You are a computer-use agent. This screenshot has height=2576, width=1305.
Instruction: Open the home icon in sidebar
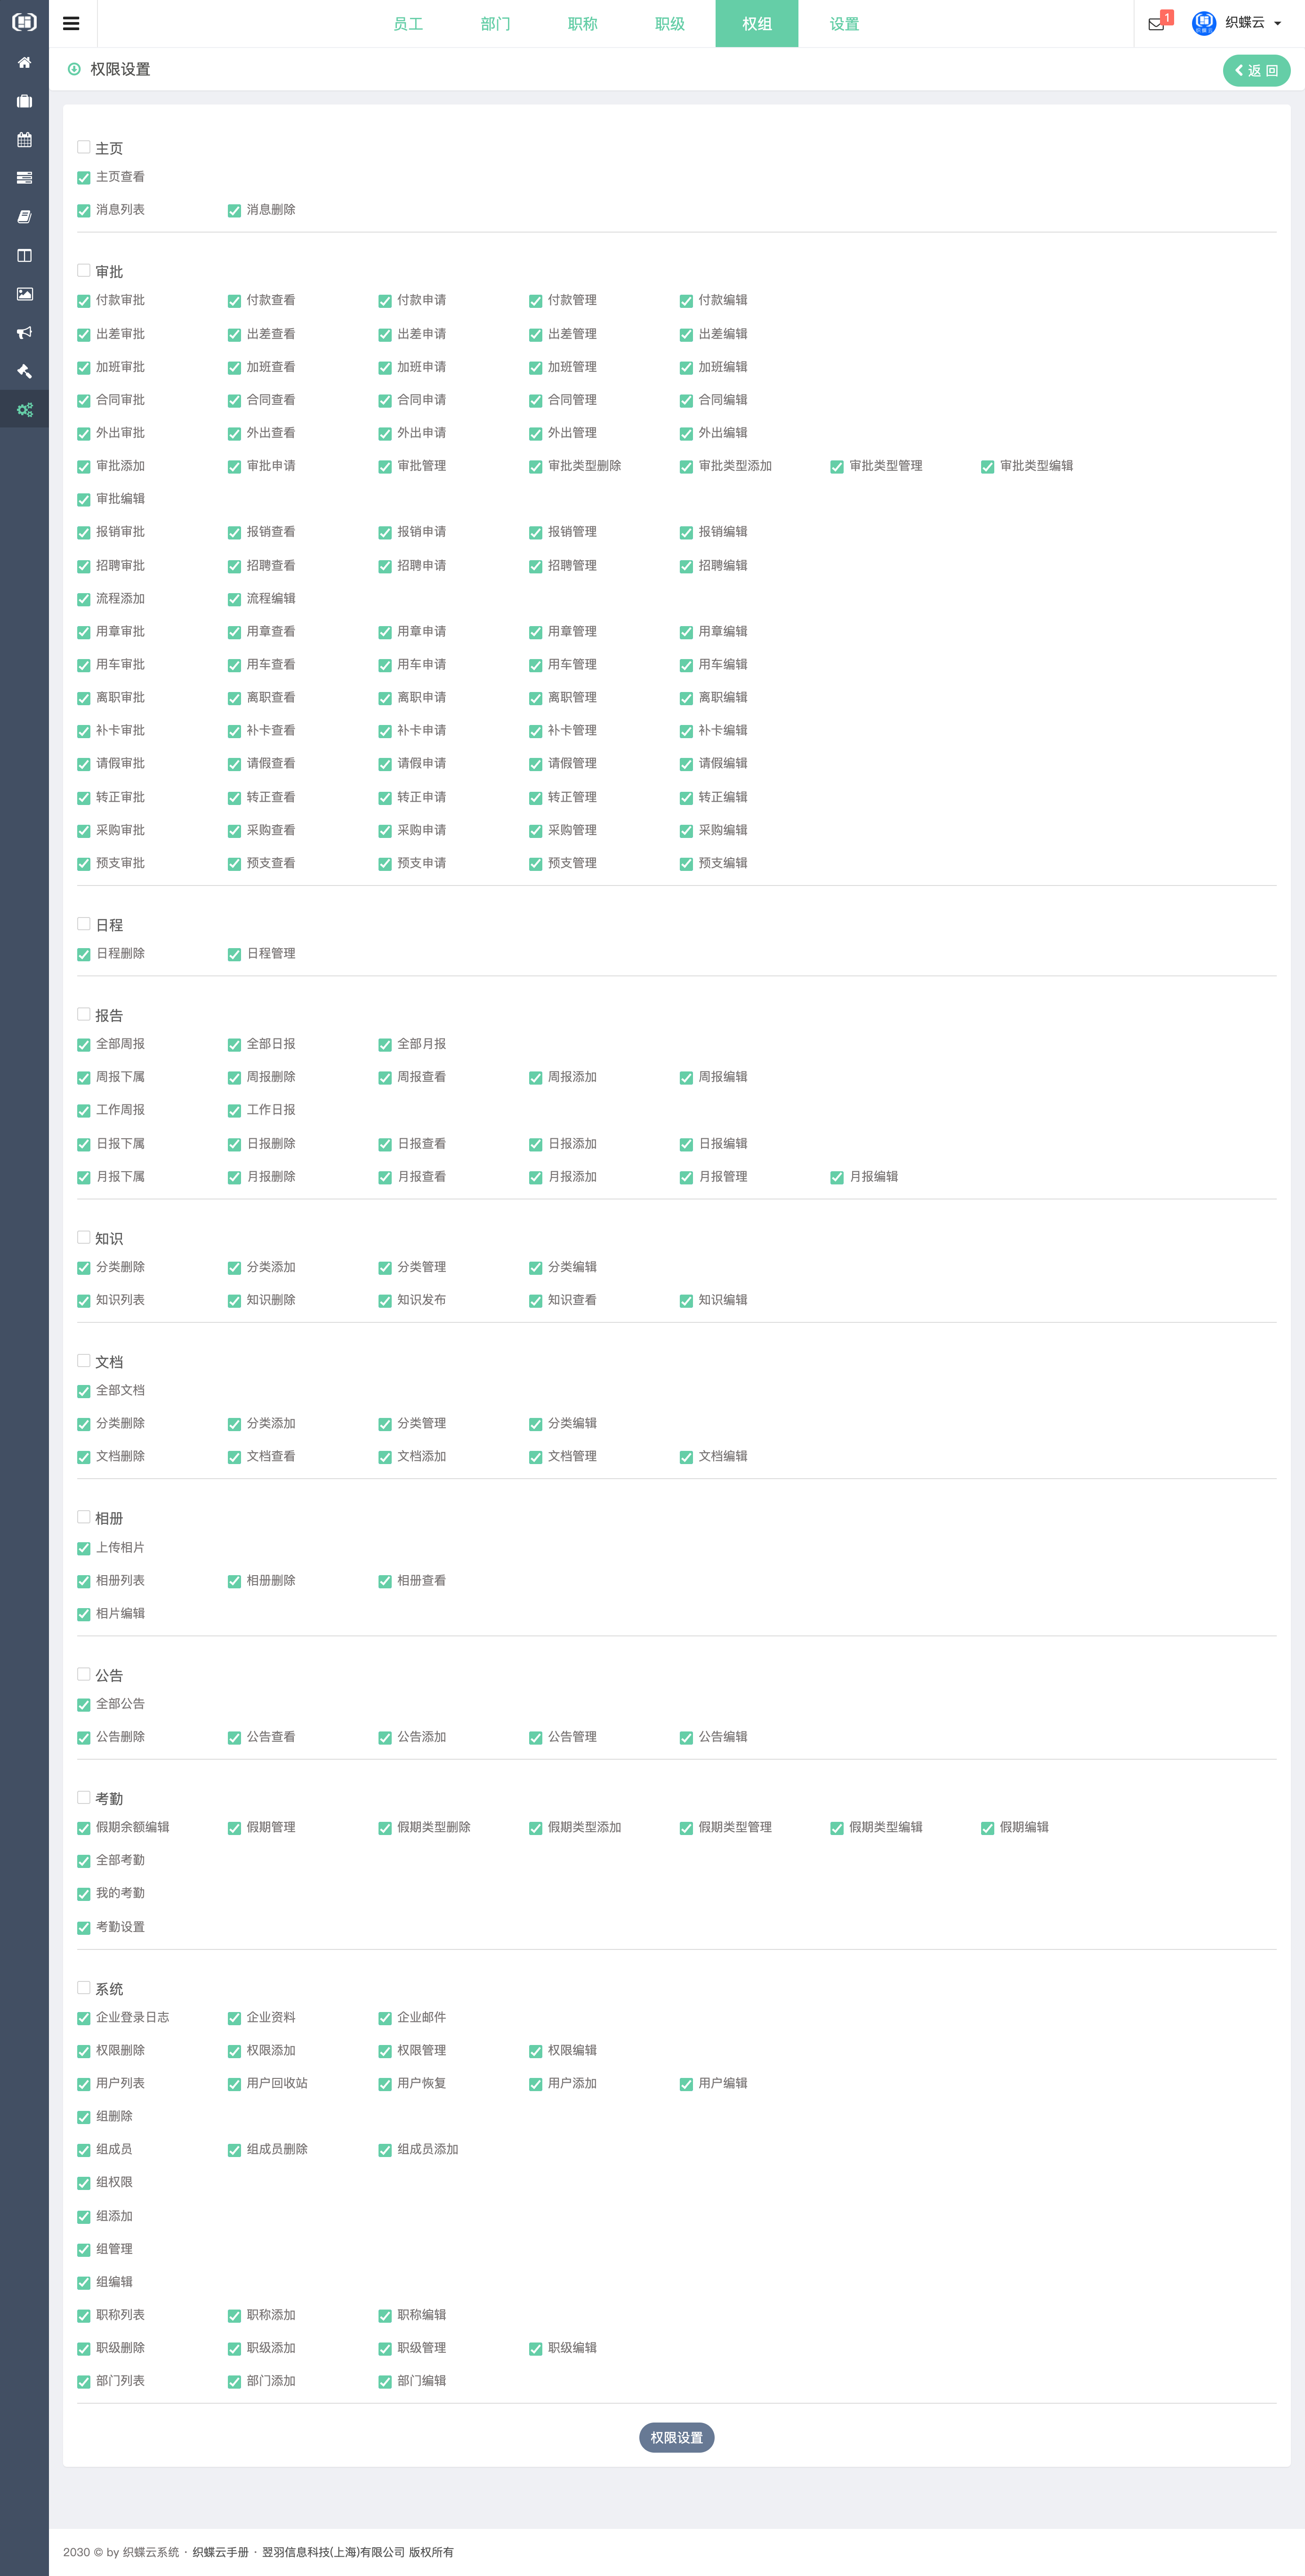(x=24, y=63)
